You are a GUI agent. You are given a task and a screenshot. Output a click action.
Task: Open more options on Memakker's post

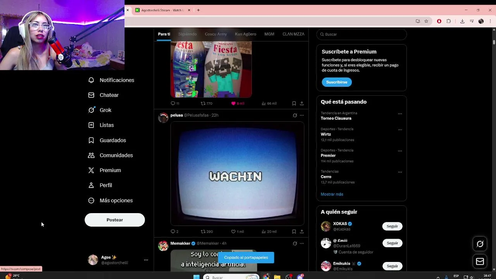(302, 243)
